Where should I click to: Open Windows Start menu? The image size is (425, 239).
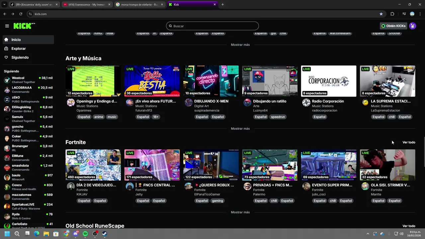click(x=7, y=234)
